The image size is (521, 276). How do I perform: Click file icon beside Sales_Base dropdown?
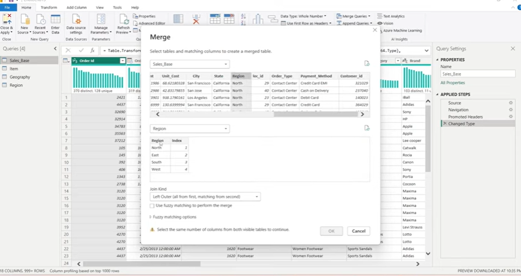tap(367, 63)
